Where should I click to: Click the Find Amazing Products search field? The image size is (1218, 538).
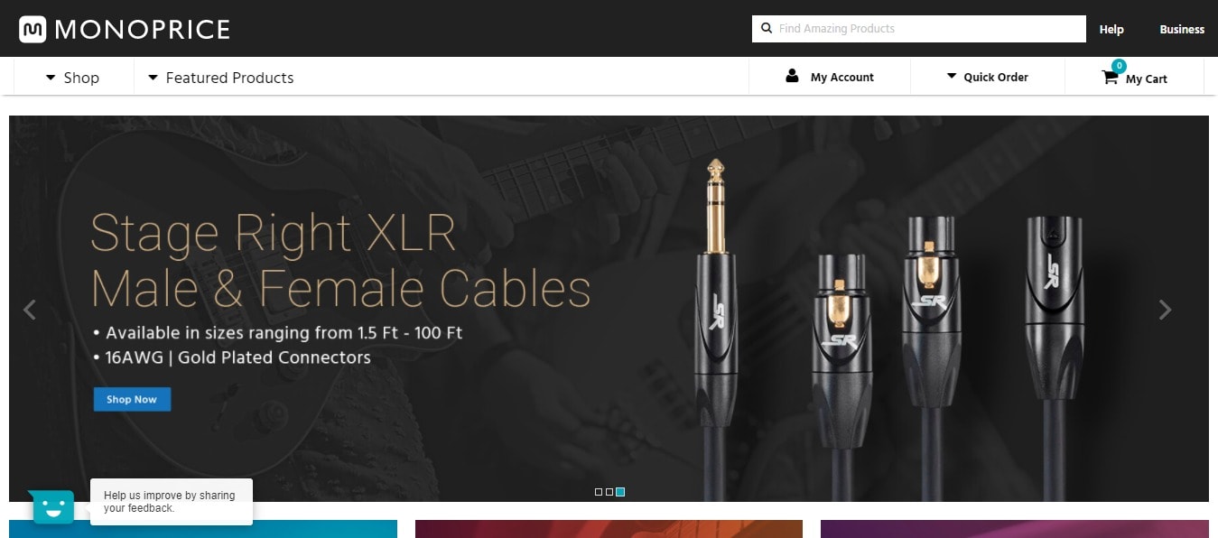(918, 29)
